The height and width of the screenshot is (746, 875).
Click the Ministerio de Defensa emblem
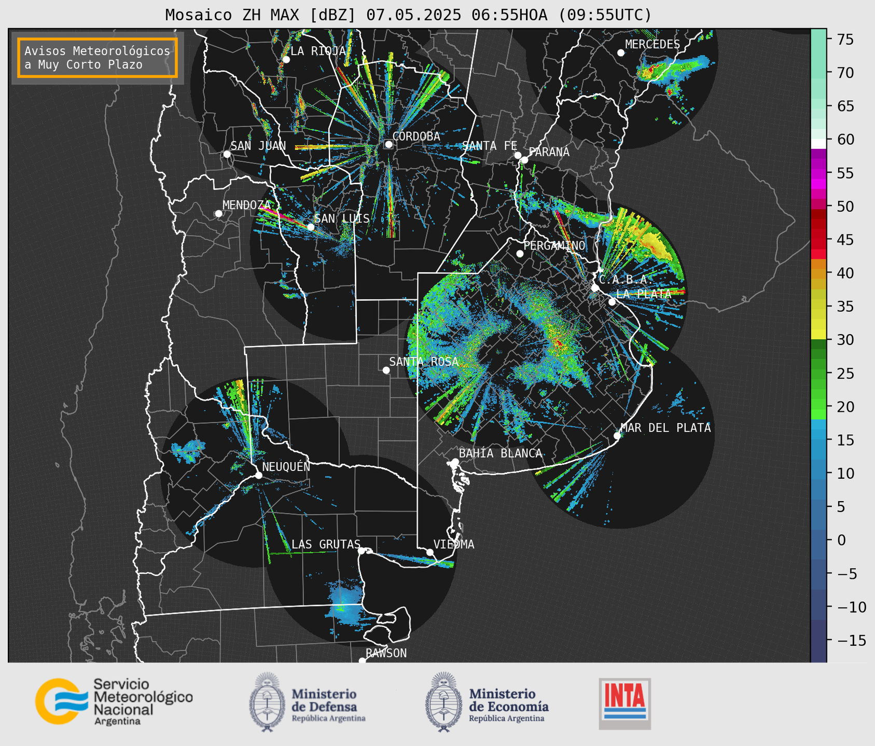click(x=267, y=702)
